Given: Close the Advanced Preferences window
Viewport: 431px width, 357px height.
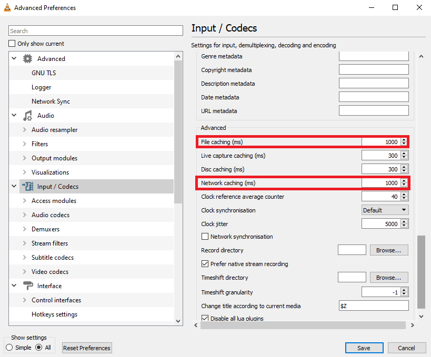Looking at the screenshot, I should click(x=419, y=7).
